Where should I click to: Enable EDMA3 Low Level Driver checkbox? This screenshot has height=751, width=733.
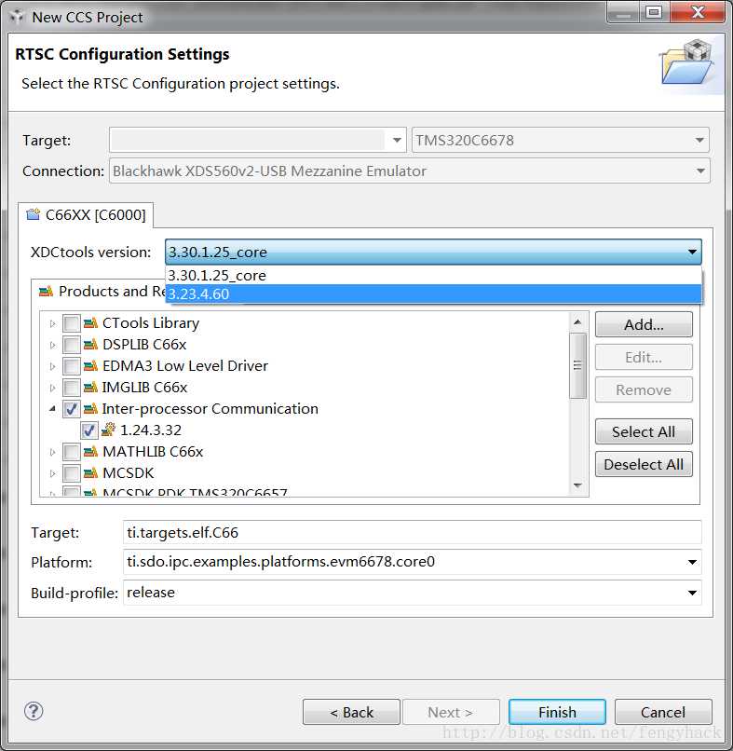[72, 366]
